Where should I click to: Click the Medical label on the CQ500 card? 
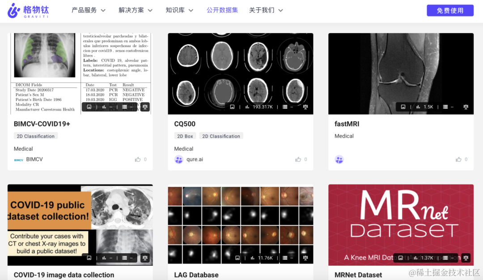[184, 148]
